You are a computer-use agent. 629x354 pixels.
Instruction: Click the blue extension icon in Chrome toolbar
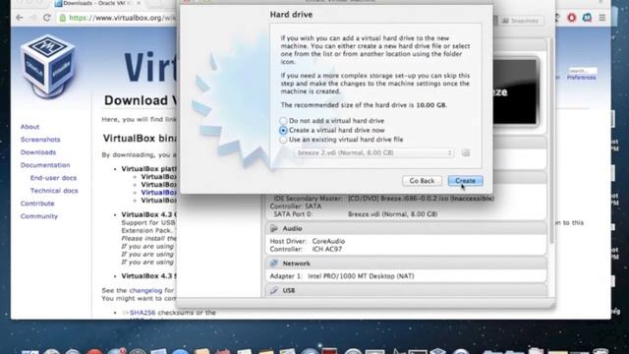pyautogui.click(x=587, y=18)
